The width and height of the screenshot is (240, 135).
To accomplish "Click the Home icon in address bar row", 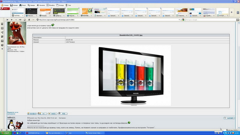I will tap(29, 20).
